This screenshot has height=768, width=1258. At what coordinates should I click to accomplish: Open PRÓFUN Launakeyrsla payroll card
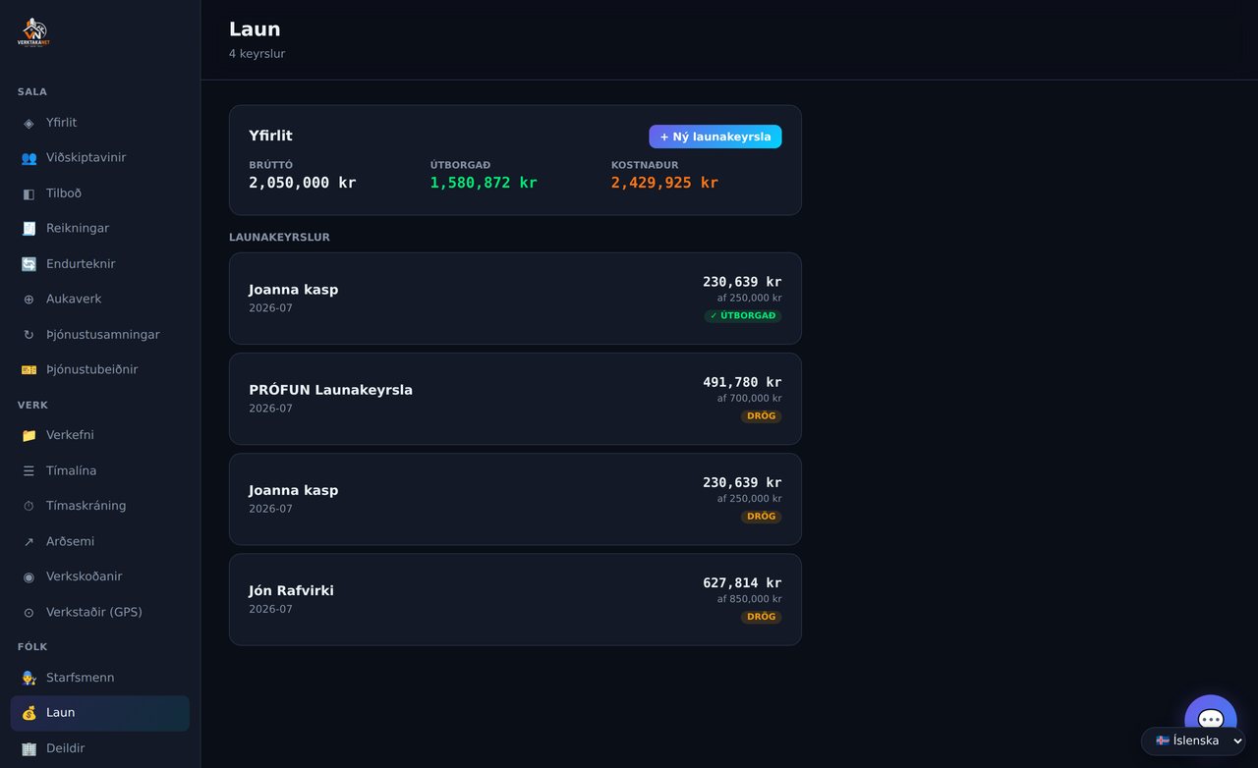pyautogui.click(x=515, y=399)
